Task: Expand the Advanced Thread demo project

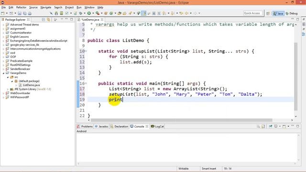Action: (x=3, y=25)
